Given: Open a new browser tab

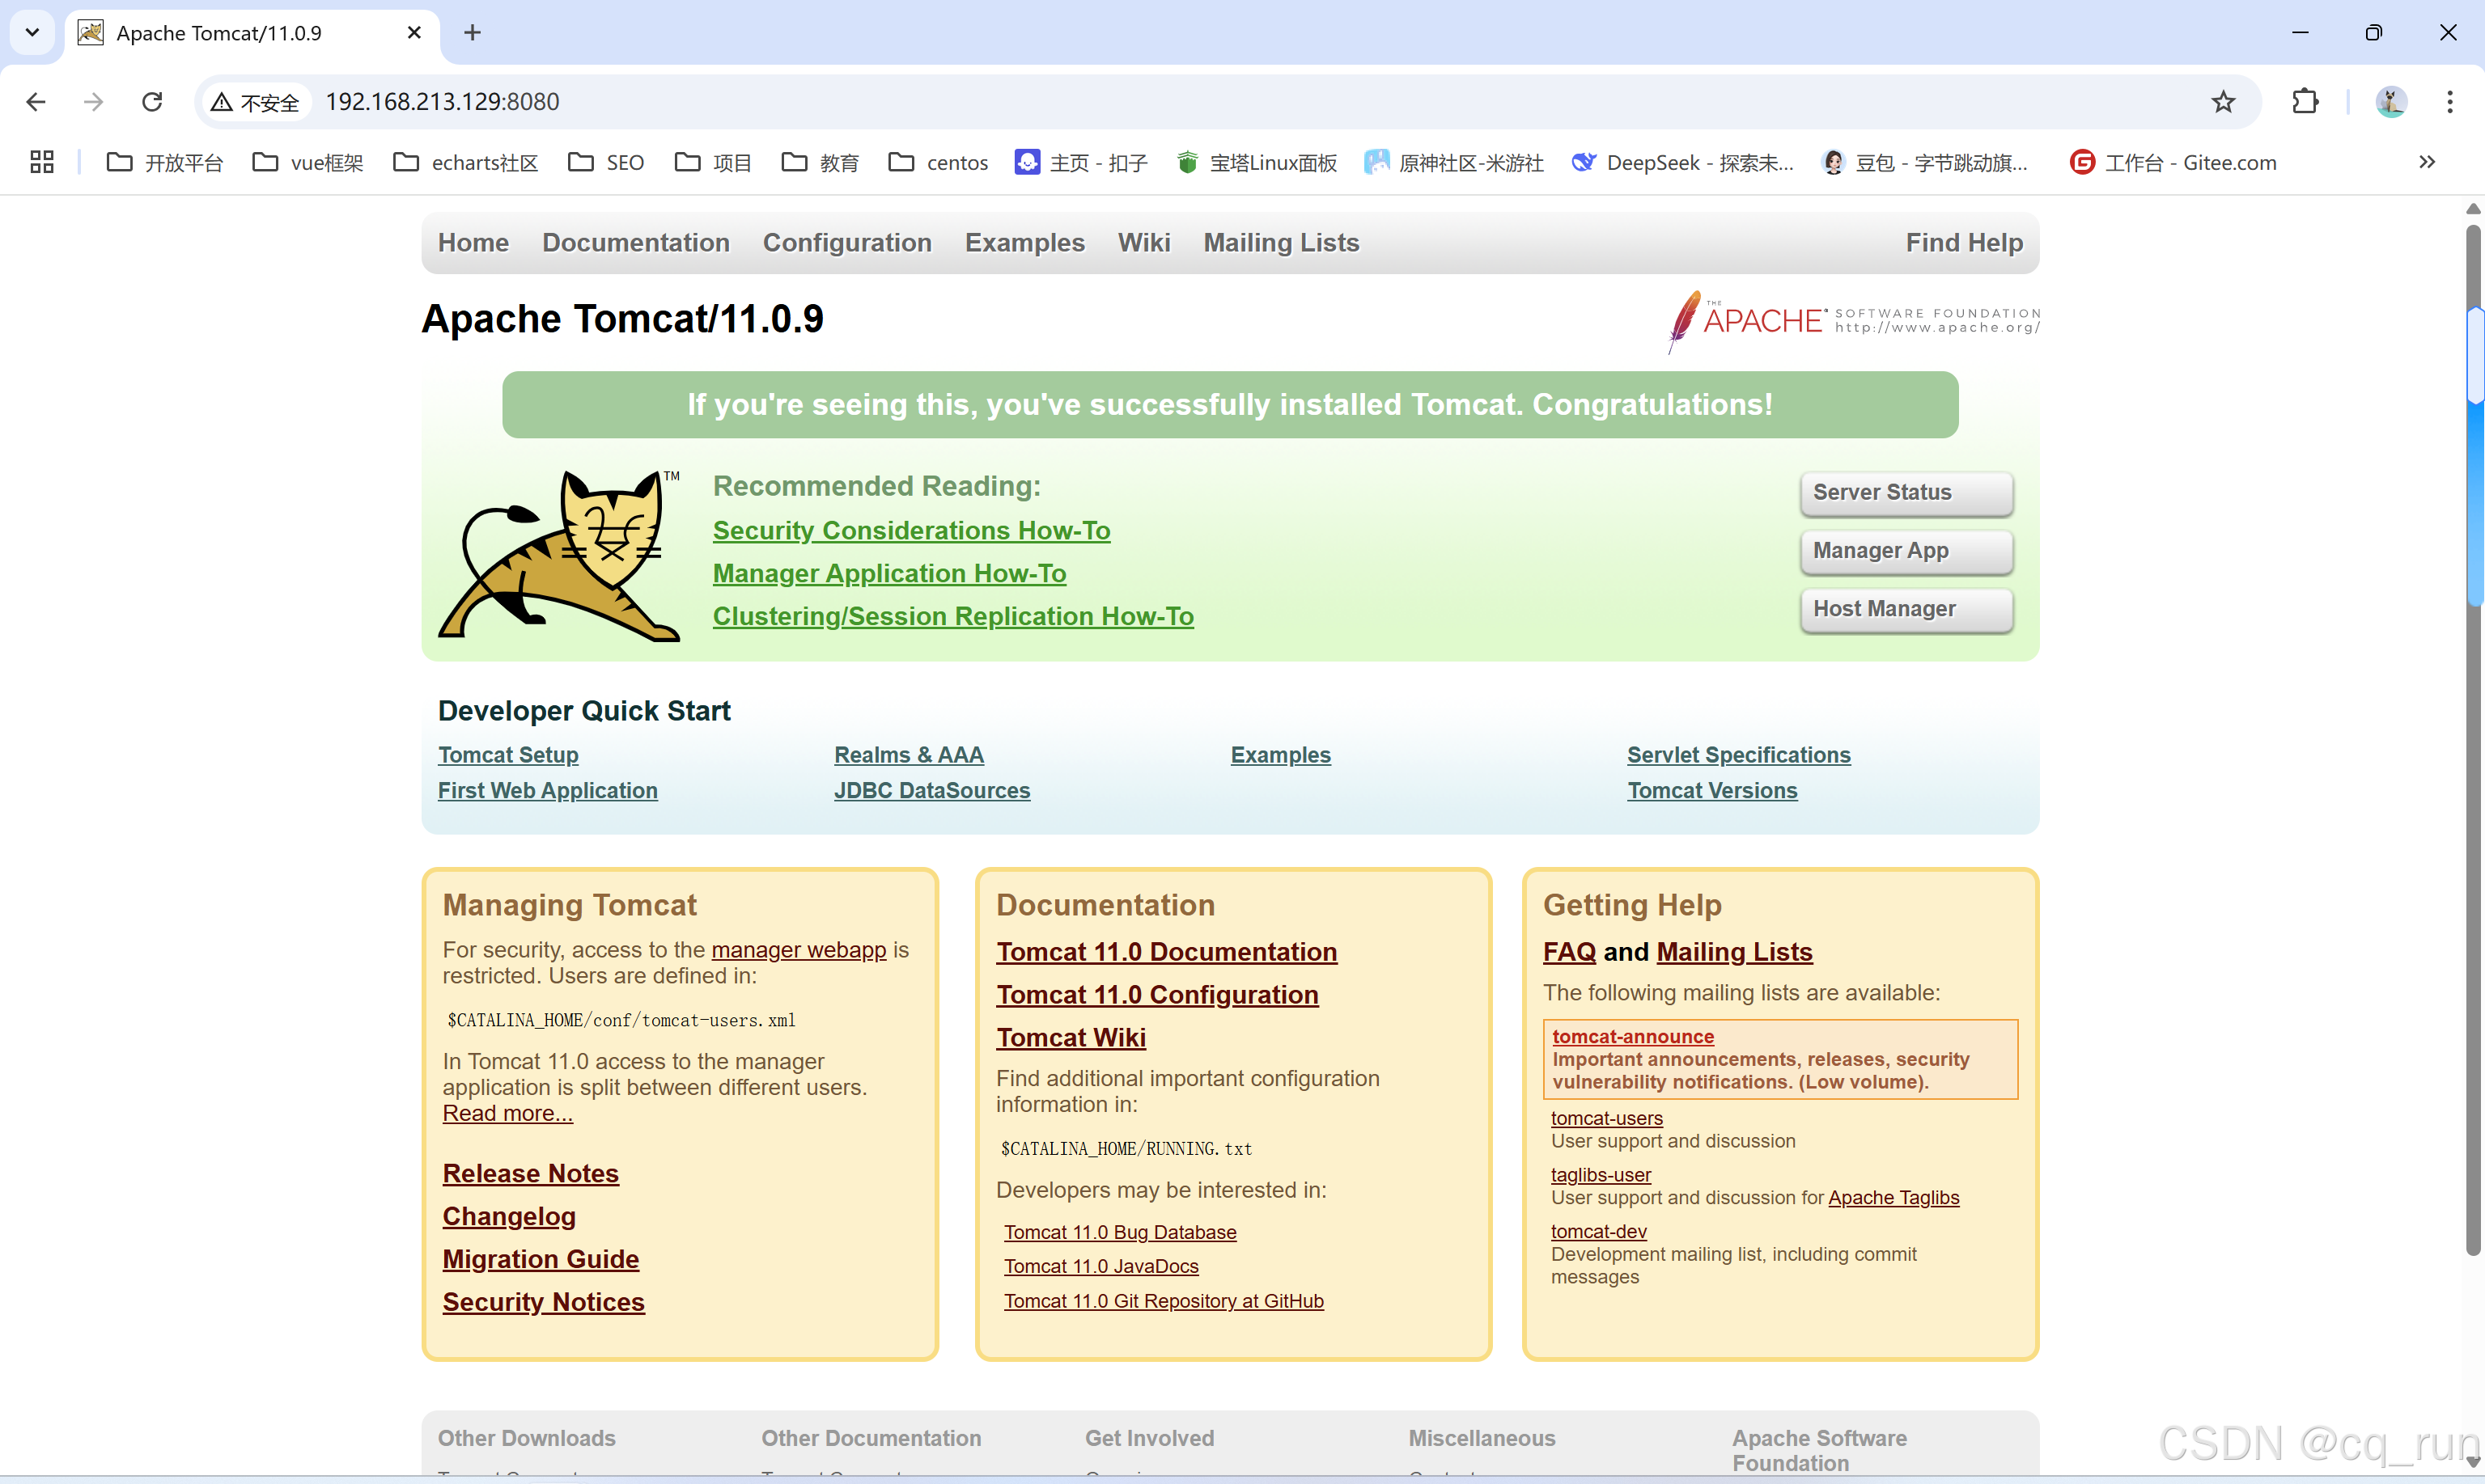Looking at the screenshot, I should 473,33.
